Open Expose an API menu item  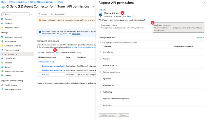(10, 59)
